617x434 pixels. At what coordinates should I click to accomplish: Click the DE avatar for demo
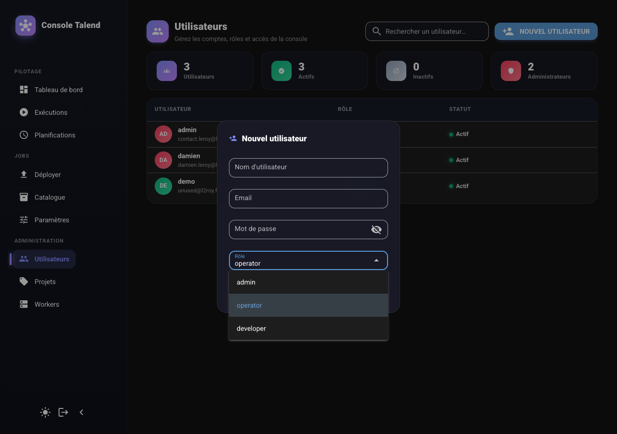pos(163,186)
